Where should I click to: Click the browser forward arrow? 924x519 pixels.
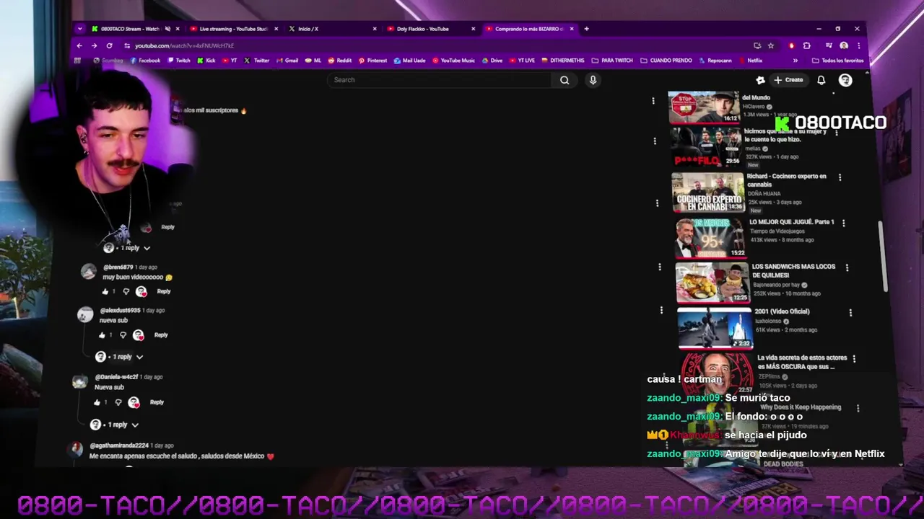(x=94, y=45)
